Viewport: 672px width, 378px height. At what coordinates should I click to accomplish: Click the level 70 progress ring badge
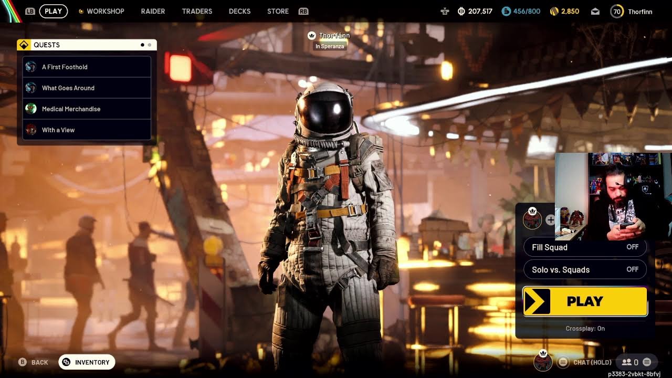tap(617, 11)
